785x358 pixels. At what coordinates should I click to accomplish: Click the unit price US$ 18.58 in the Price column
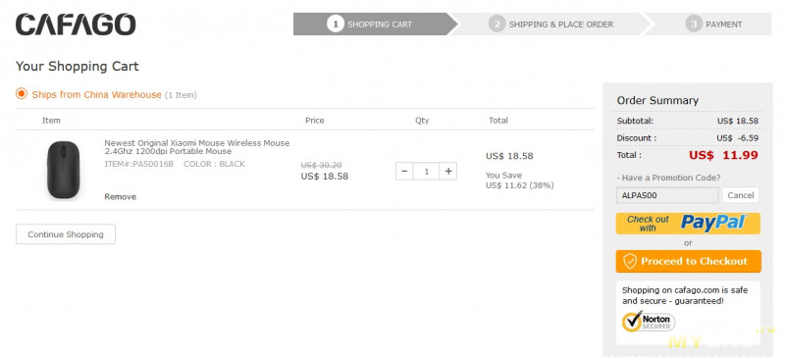point(325,177)
